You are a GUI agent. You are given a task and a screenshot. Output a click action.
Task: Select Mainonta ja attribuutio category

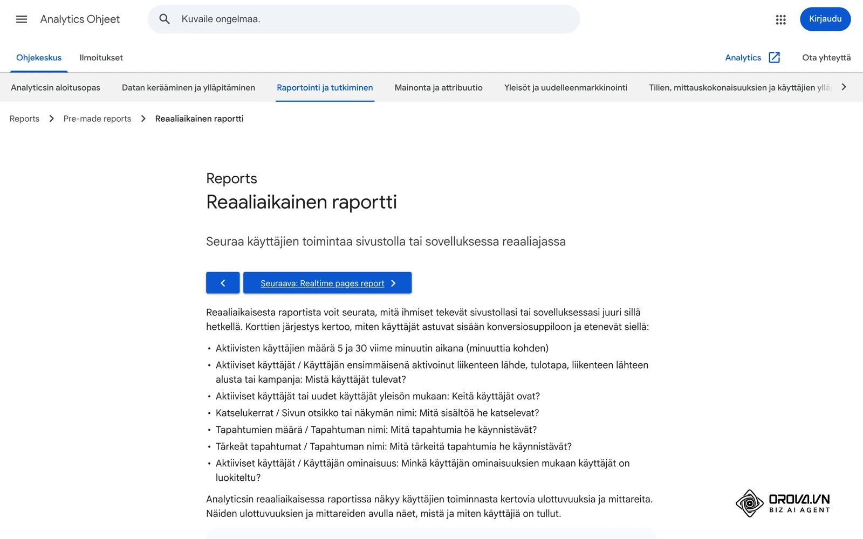[x=439, y=87]
